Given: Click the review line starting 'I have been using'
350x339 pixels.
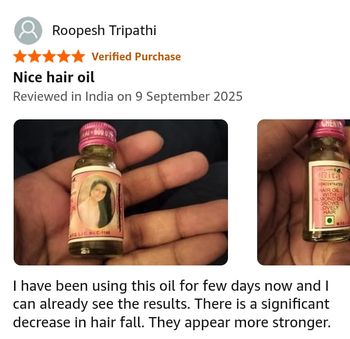Looking at the screenshot, I should (171, 286).
